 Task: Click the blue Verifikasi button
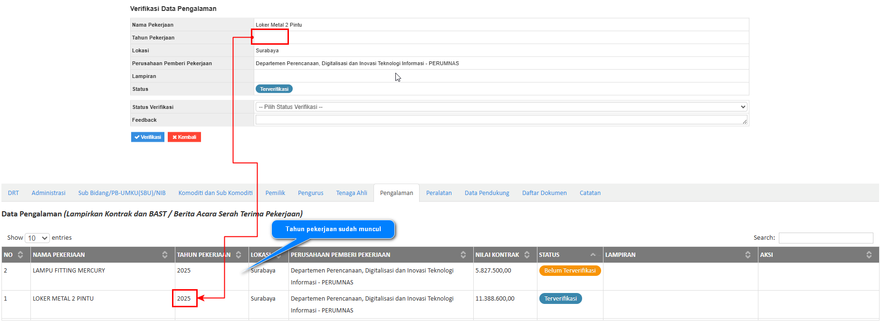(147, 137)
